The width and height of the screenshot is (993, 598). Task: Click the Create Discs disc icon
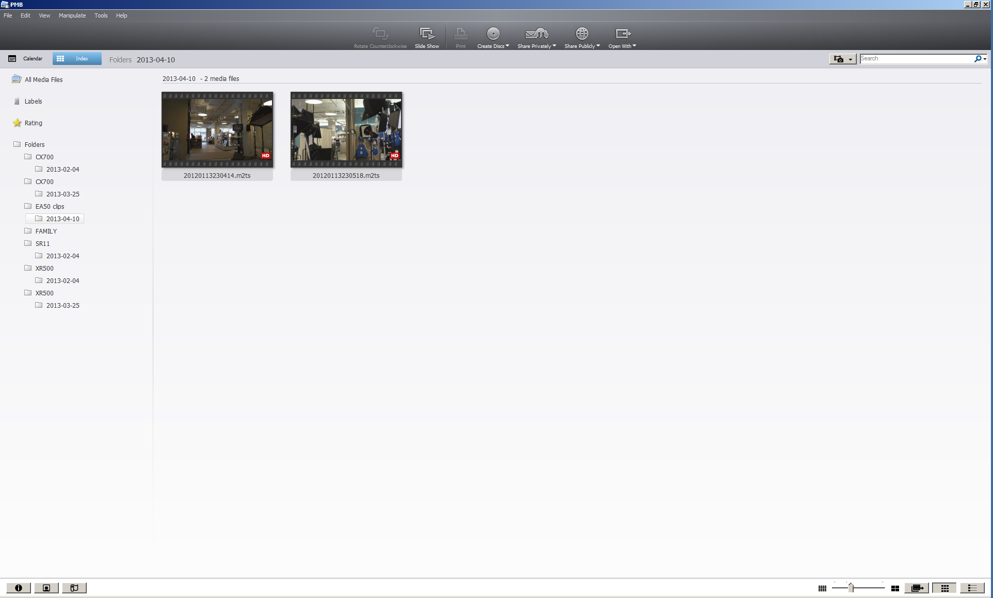[493, 34]
